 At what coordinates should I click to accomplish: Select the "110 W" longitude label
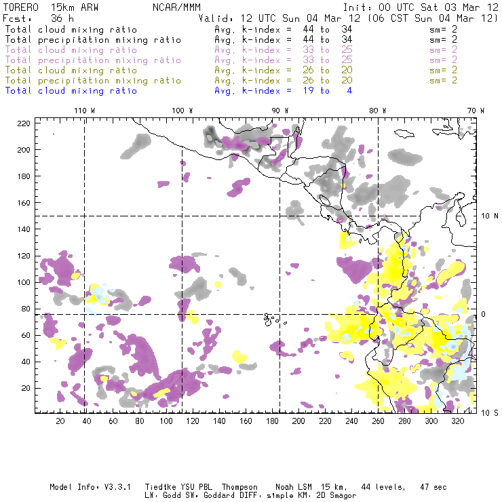85,111
